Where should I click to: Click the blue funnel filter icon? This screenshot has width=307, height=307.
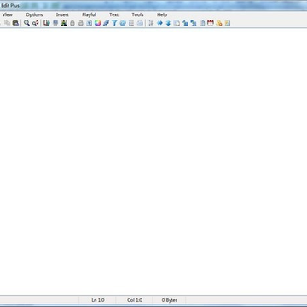[114, 23]
